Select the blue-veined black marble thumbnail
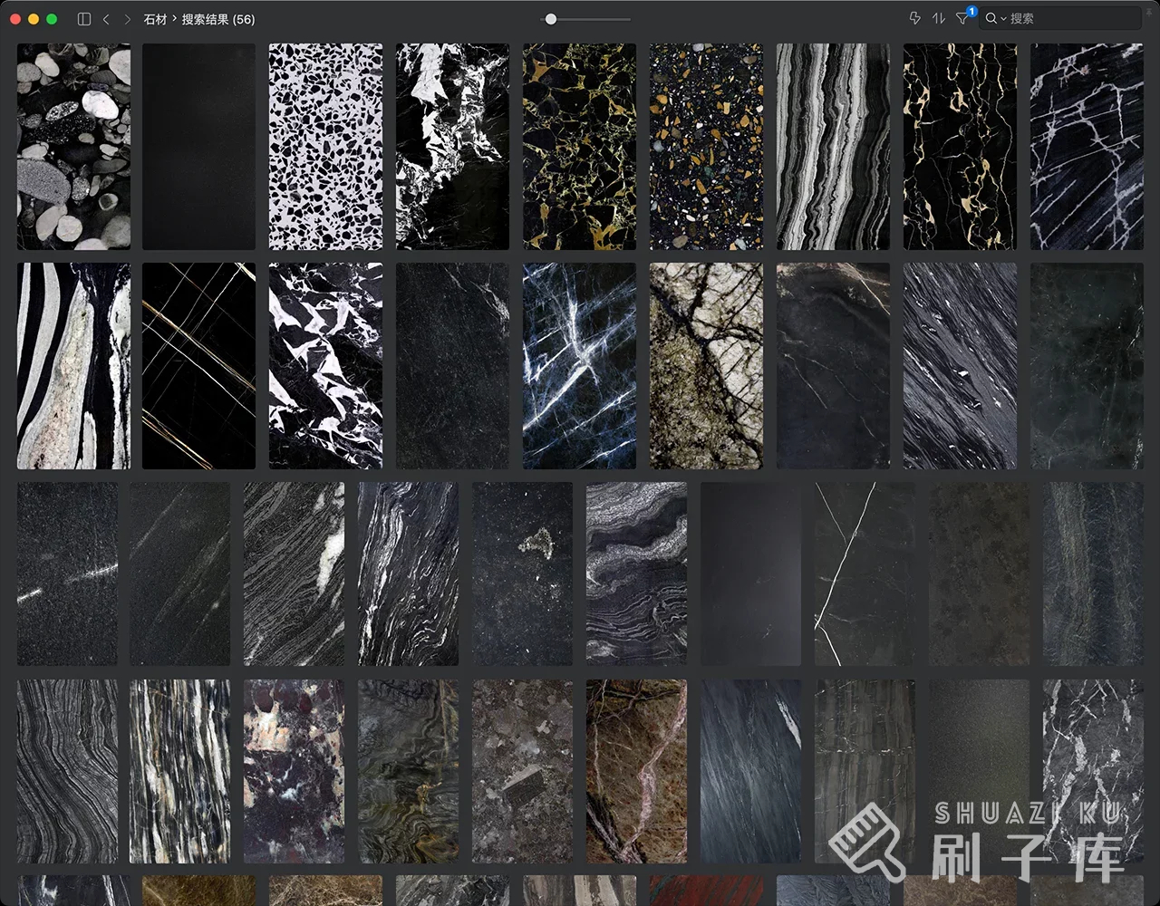The width and height of the screenshot is (1160, 906). coord(579,366)
